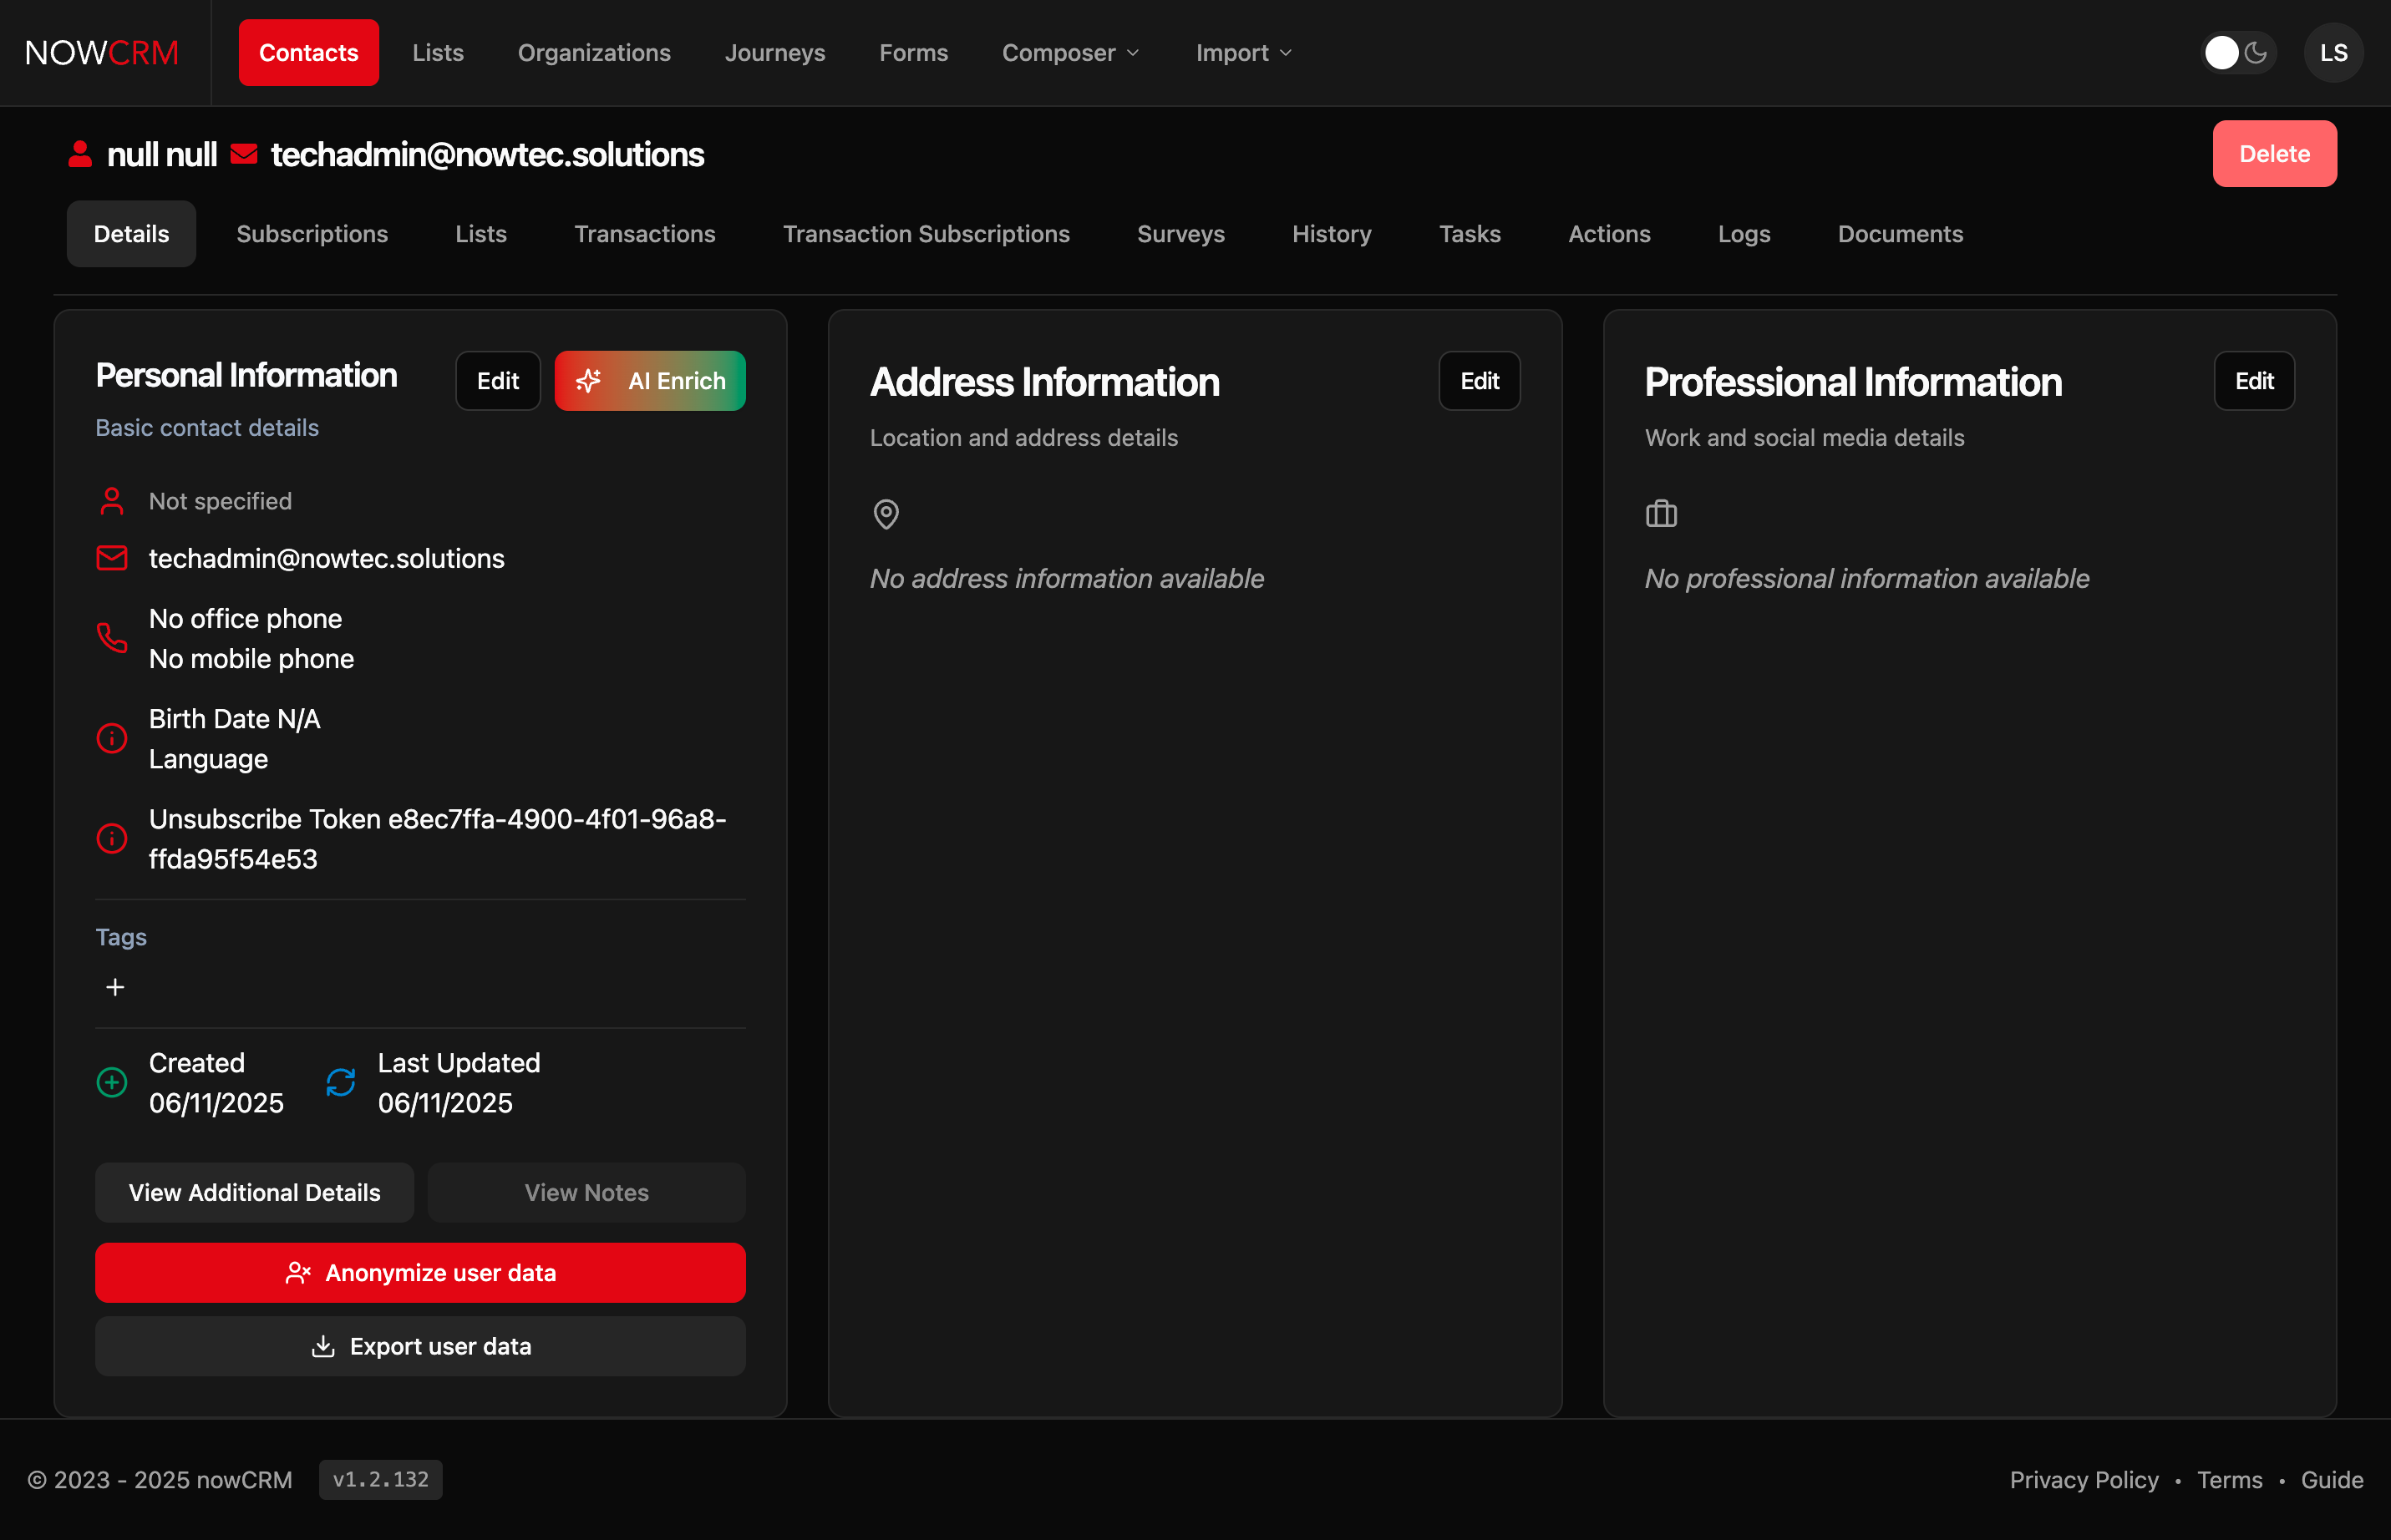Click the person icon next to null null
This screenshot has width=2391, height=1540.
coord(80,153)
